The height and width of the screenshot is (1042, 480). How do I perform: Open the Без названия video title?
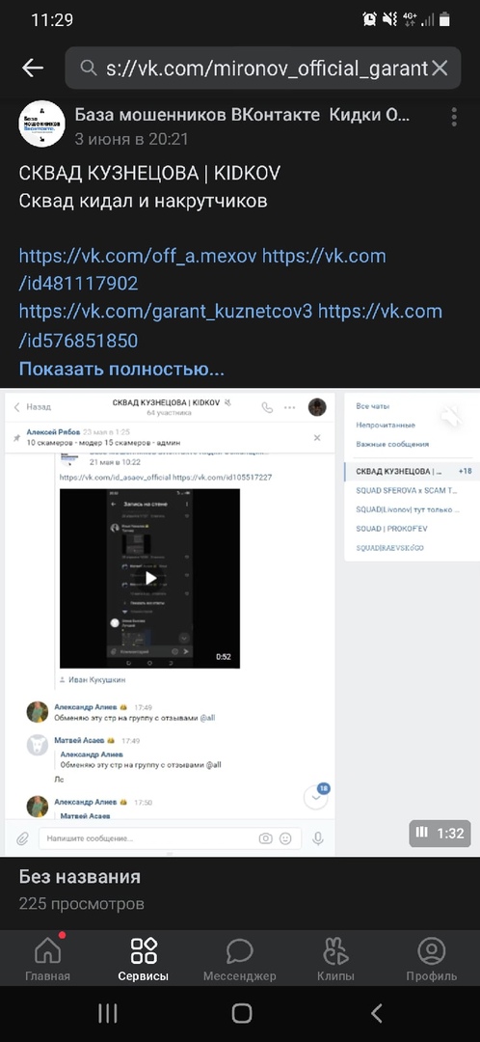point(80,876)
